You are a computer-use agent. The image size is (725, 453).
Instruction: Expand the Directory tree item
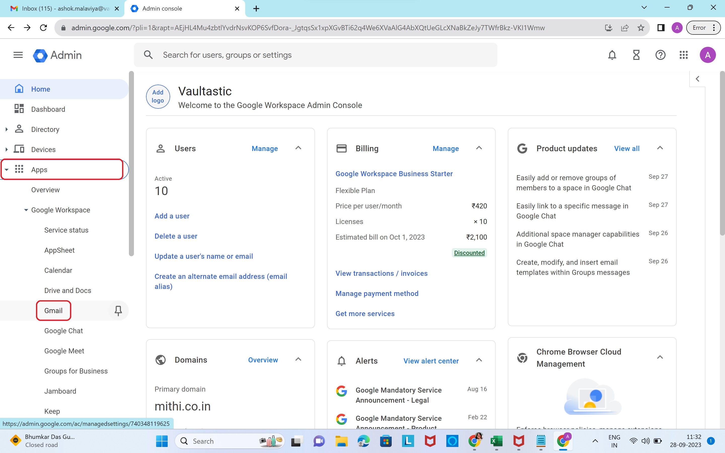7,129
